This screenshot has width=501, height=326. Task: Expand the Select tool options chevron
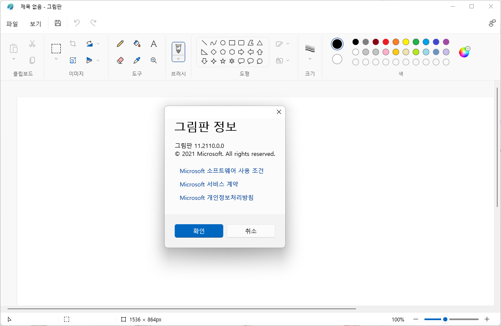[56, 59]
